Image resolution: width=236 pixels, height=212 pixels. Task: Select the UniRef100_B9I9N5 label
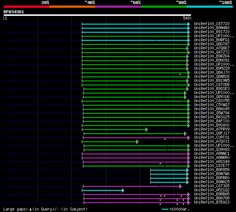tap(212, 81)
